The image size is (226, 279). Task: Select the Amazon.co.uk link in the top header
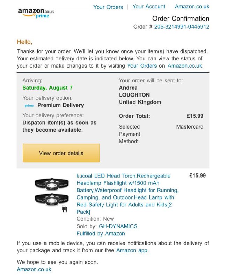click(x=192, y=7)
